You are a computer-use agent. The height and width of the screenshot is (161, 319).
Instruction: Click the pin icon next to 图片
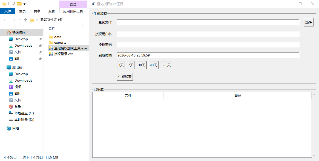coord(40,59)
